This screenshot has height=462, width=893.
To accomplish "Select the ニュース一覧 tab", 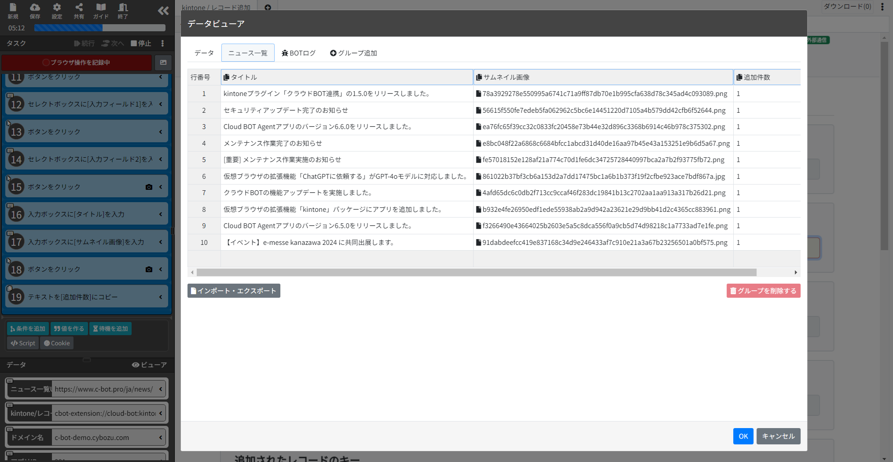I will tap(248, 53).
